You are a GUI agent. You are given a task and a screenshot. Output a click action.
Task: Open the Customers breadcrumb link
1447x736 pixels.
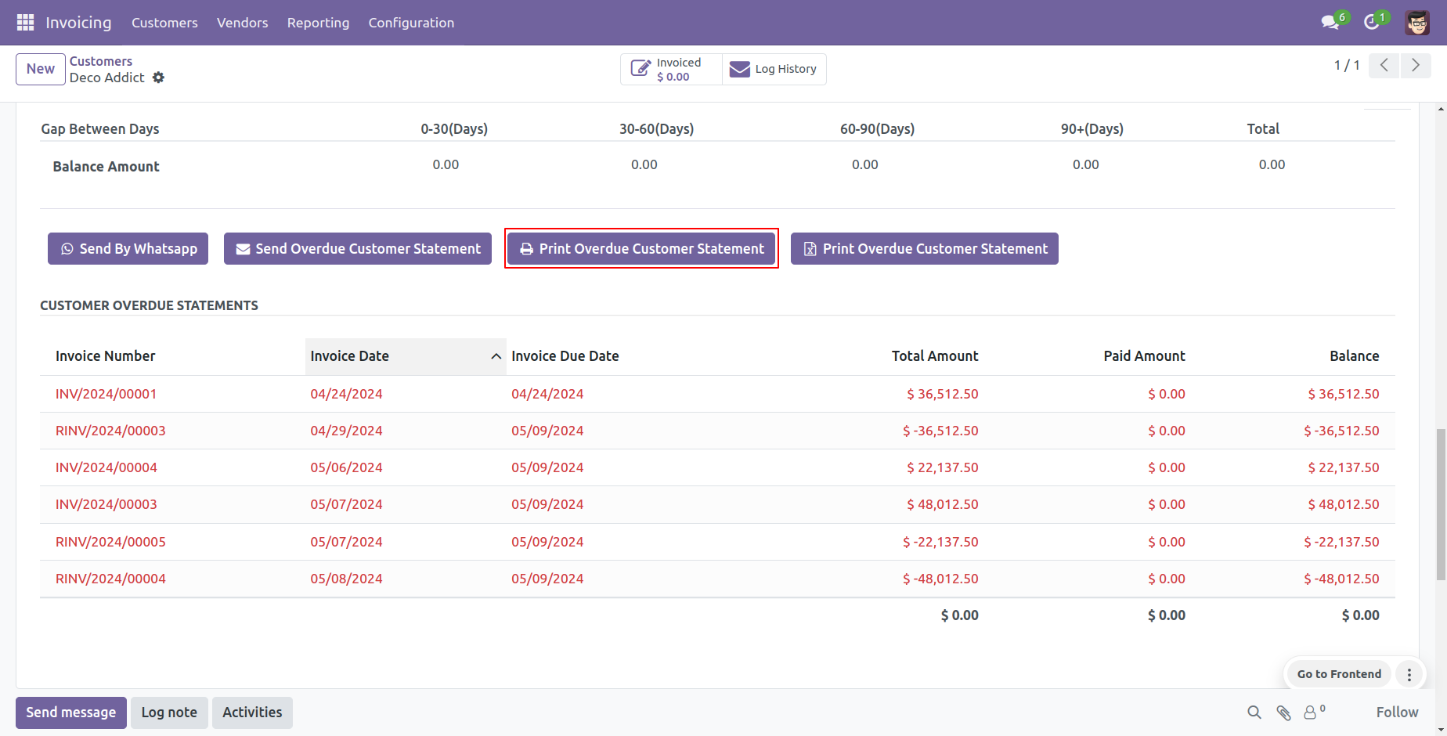[x=101, y=61]
